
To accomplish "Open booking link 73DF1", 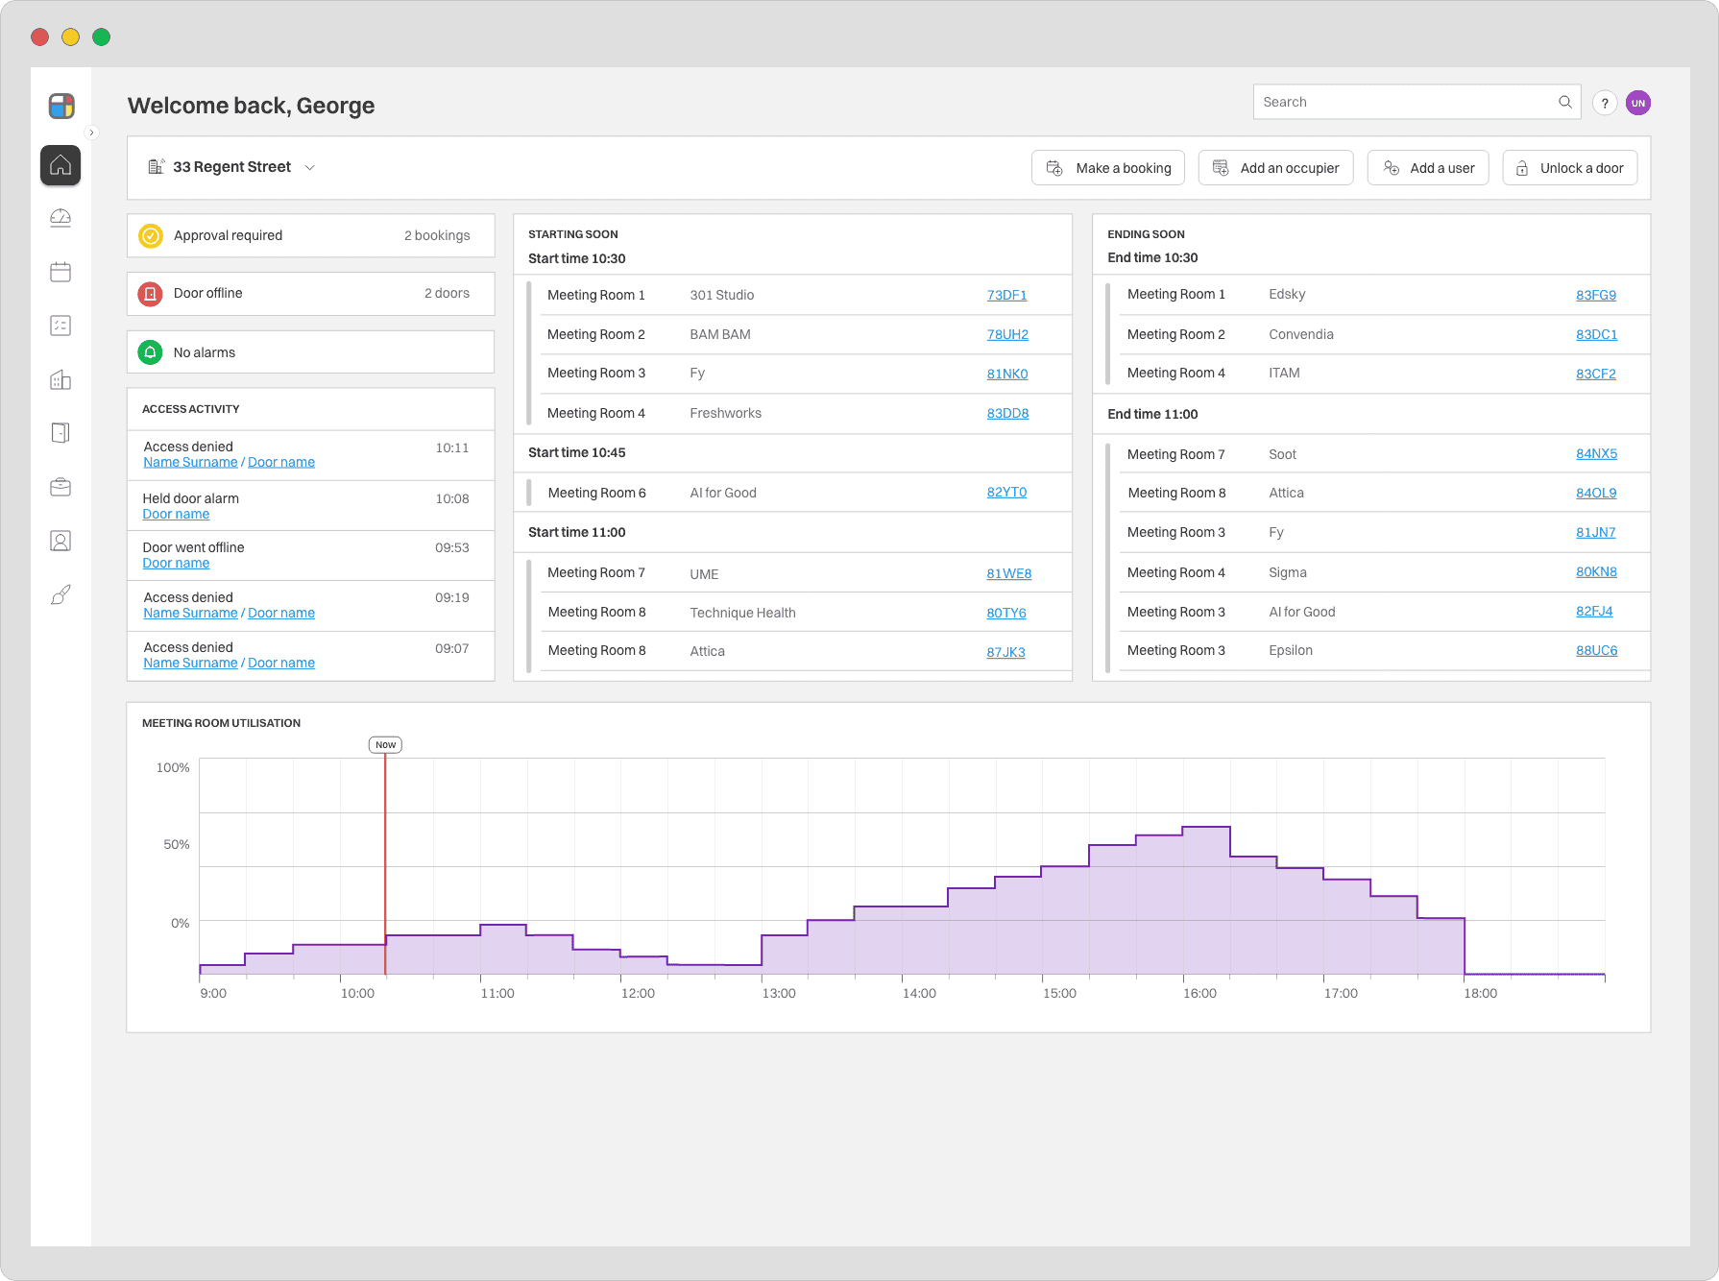I will (x=1006, y=295).
